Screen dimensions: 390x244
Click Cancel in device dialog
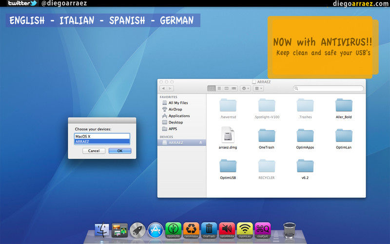[x=94, y=151]
